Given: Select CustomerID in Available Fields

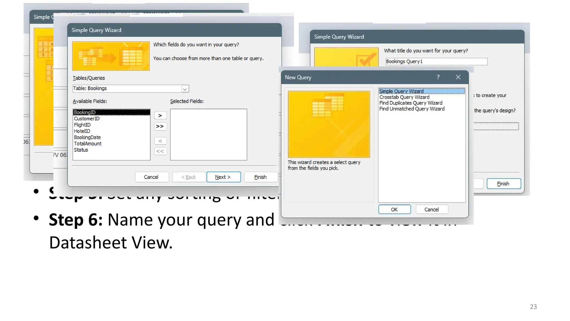Looking at the screenshot, I should pos(111,119).
